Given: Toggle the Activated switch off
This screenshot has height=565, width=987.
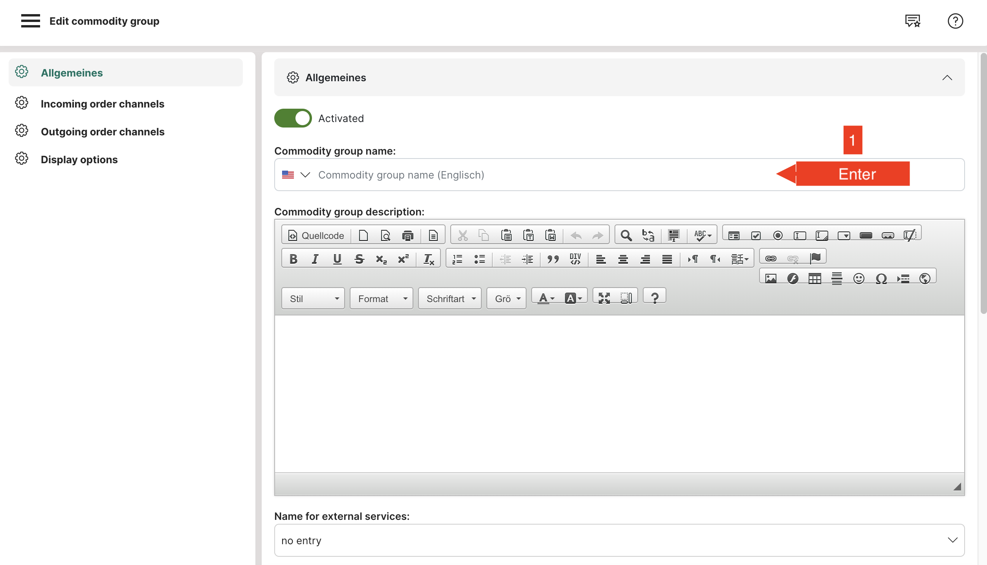Looking at the screenshot, I should [293, 118].
